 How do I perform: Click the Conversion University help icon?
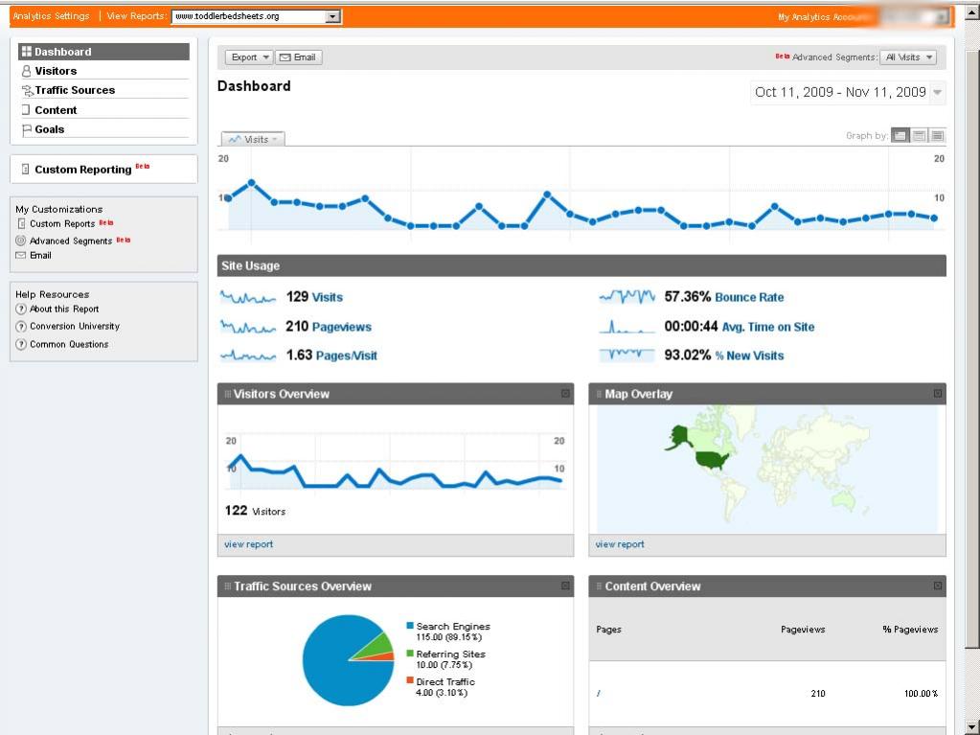point(21,326)
